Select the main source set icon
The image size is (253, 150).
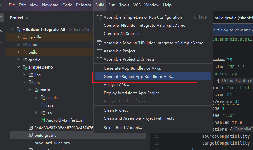pos(37,90)
